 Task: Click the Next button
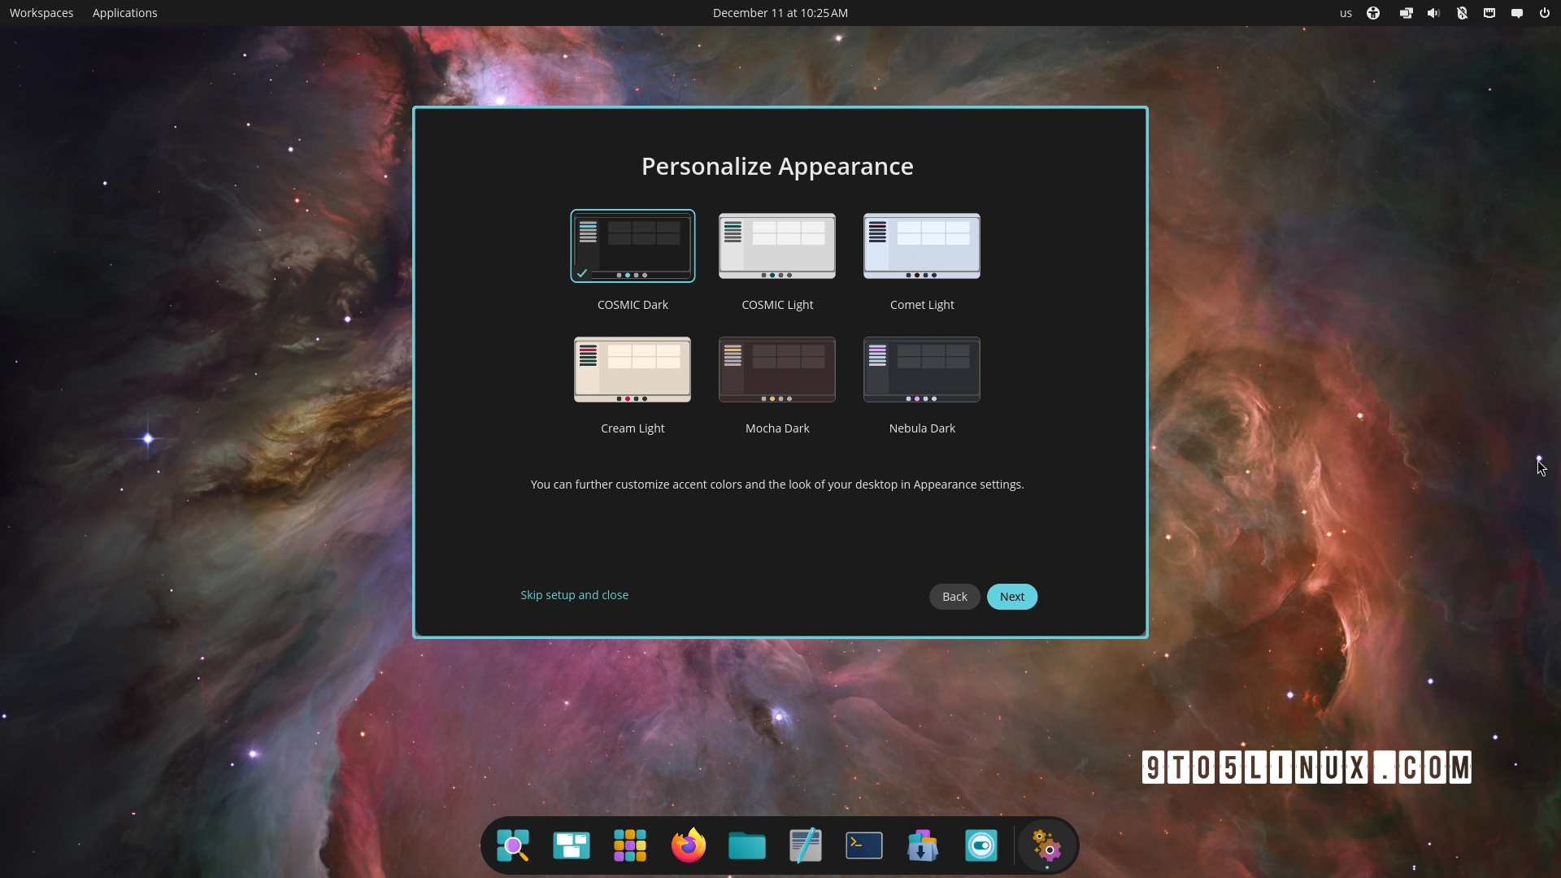[1012, 597]
